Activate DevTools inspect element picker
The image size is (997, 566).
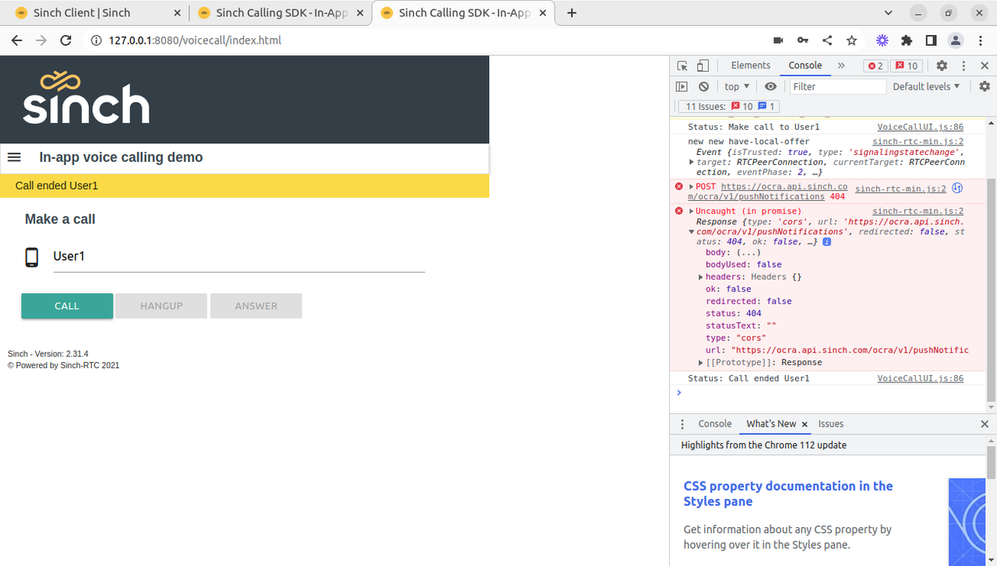coord(682,66)
